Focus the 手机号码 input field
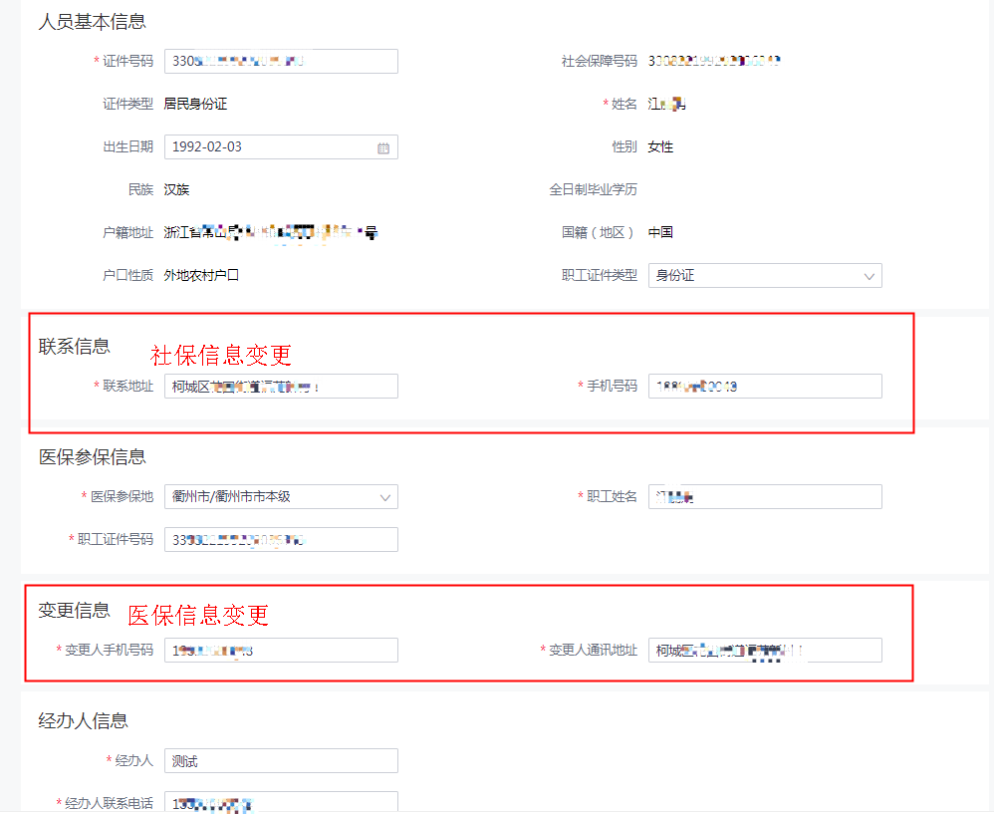The width and height of the screenshot is (994, 814). pos(765,387)
